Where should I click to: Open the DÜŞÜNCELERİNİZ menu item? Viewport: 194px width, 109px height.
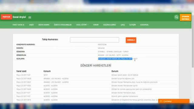(x=109, y=25)
